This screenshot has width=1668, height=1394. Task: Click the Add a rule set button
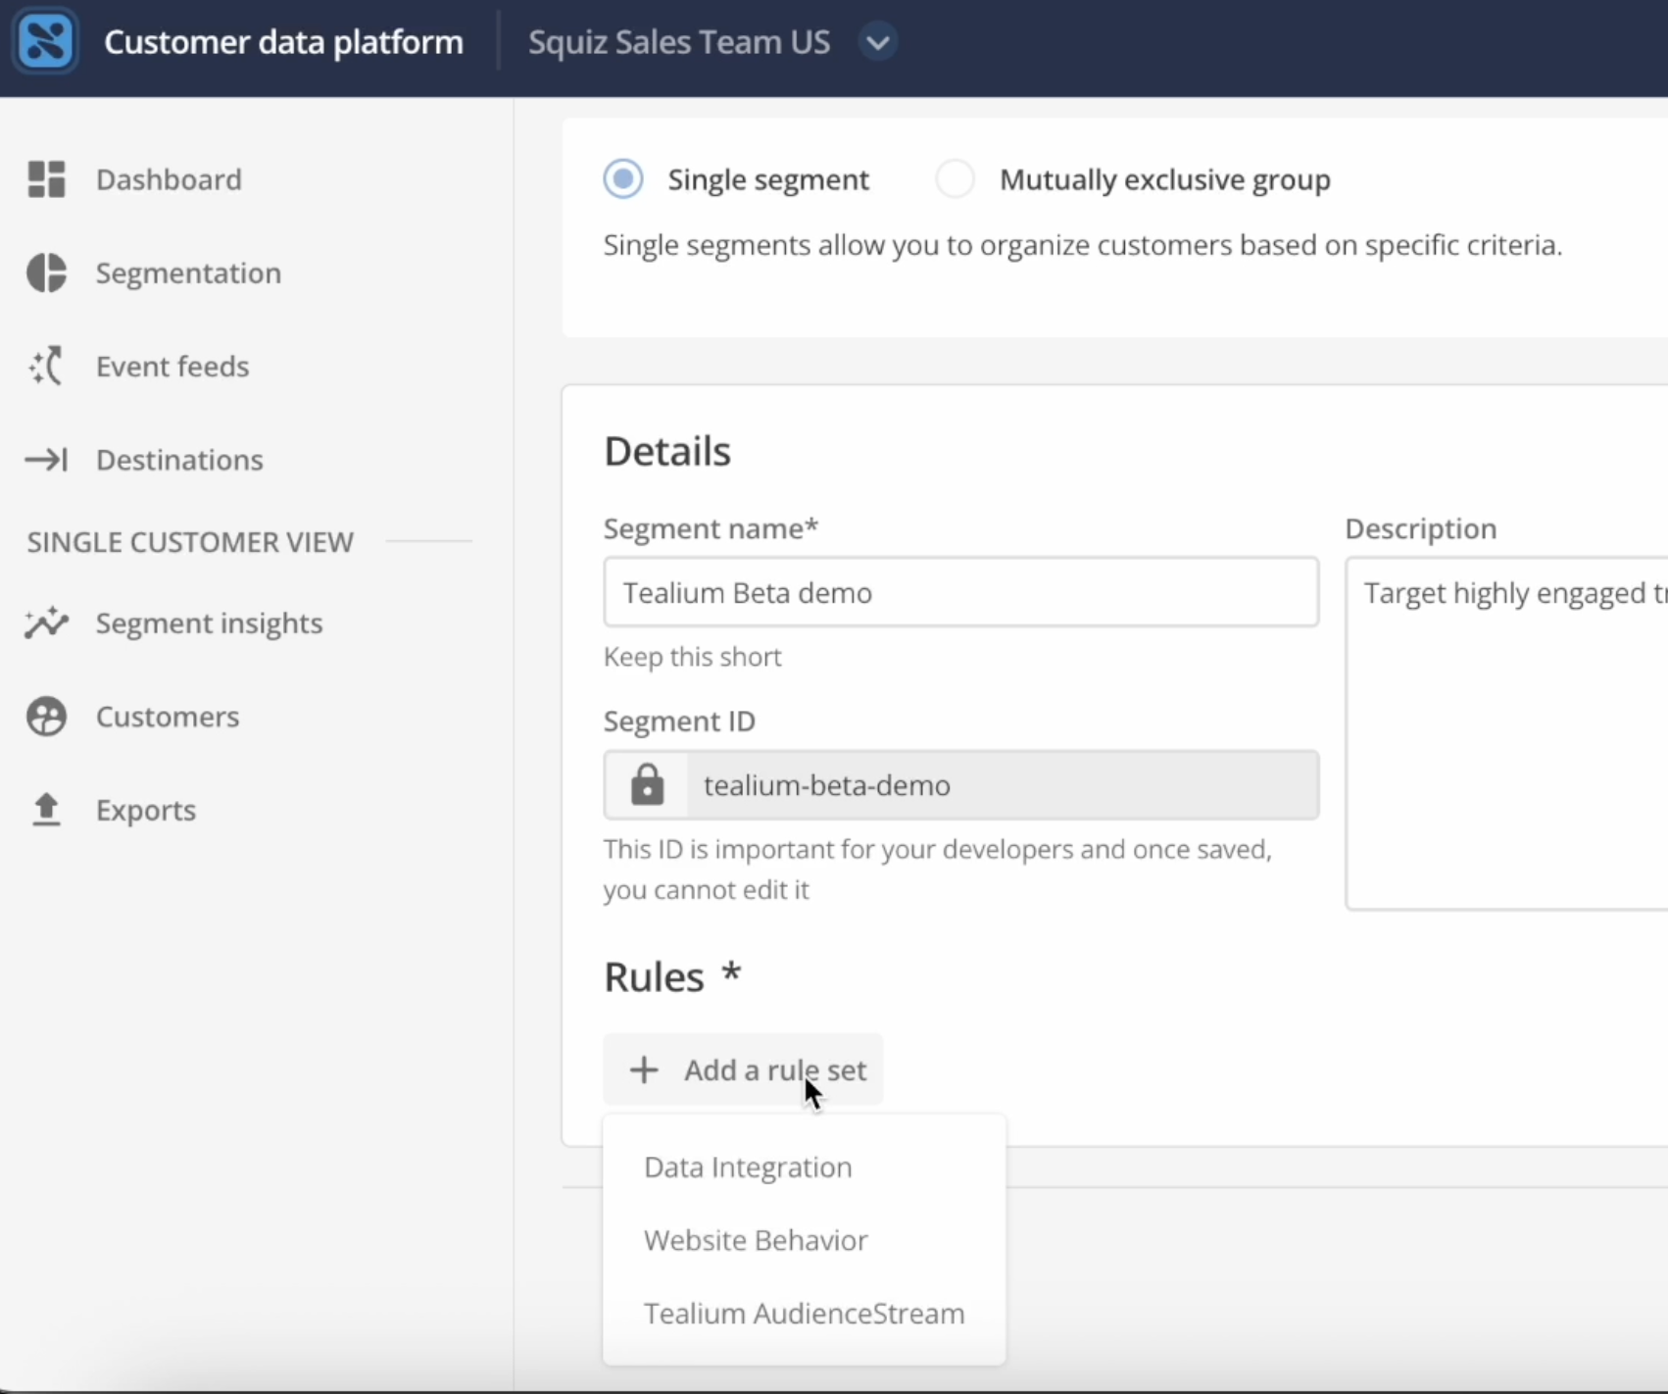click(743, 1069)
